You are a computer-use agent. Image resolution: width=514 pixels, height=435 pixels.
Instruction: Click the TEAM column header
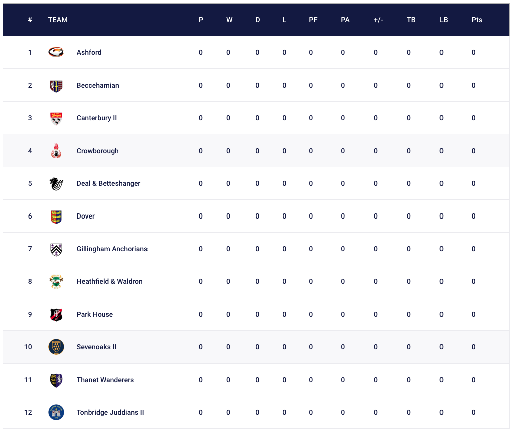(58, 20)
